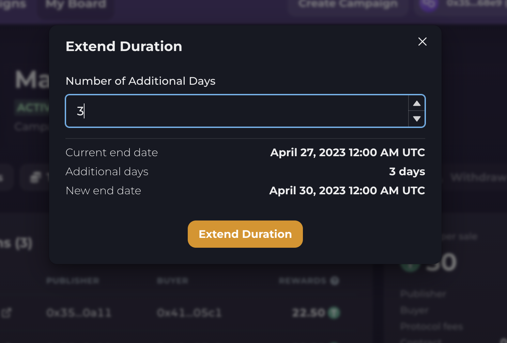Click the Rewards column info icon
The height and width of the screenshot is (343, 507).
(335, 281)
